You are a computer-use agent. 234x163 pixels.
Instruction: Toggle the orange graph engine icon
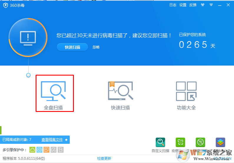pos(47,150)
